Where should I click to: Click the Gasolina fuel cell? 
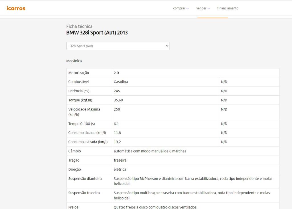coord(121,82)
